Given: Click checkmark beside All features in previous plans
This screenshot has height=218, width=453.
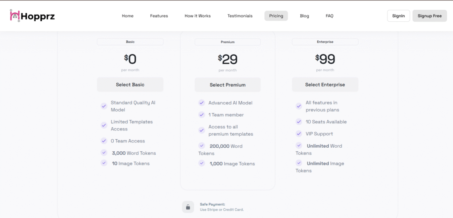Looking at the screenshot, I should [299, 106].
